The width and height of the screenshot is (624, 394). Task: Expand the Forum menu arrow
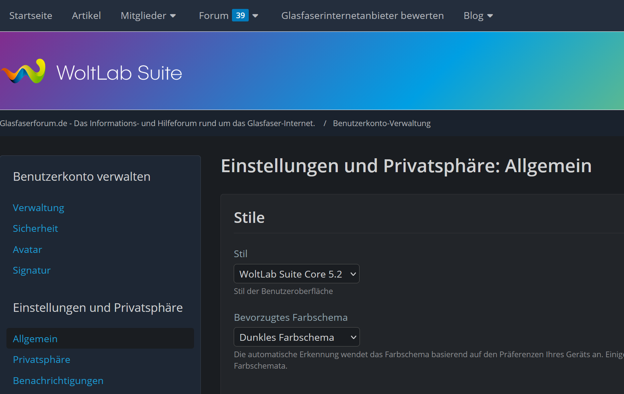pos(255,16)
